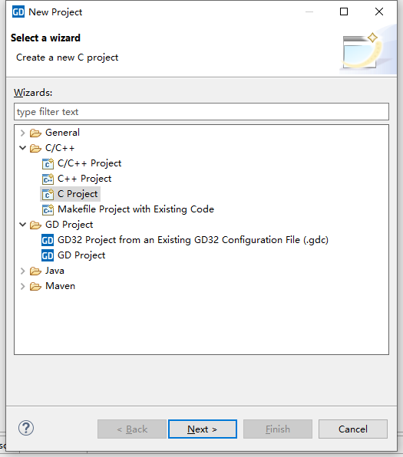
Task: Click the C Project wizard icon
Action: (x=48, y=194)
